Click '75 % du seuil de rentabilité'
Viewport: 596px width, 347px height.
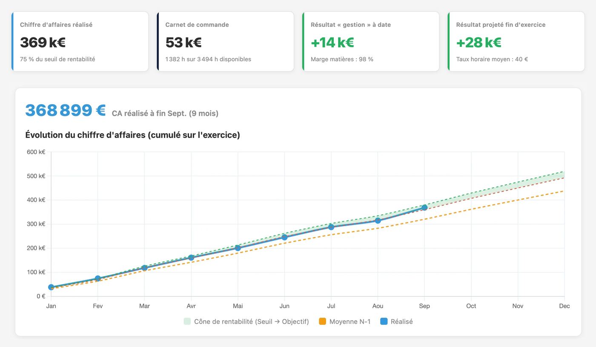(57, 59)
